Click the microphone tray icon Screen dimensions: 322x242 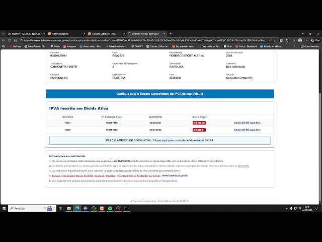click(291, 208)
